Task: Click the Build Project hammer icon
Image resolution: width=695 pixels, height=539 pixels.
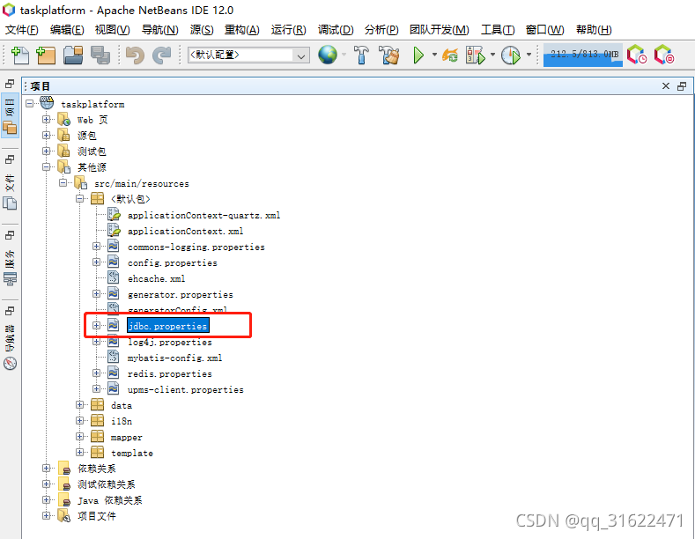Action: click(x=361, y=55)
